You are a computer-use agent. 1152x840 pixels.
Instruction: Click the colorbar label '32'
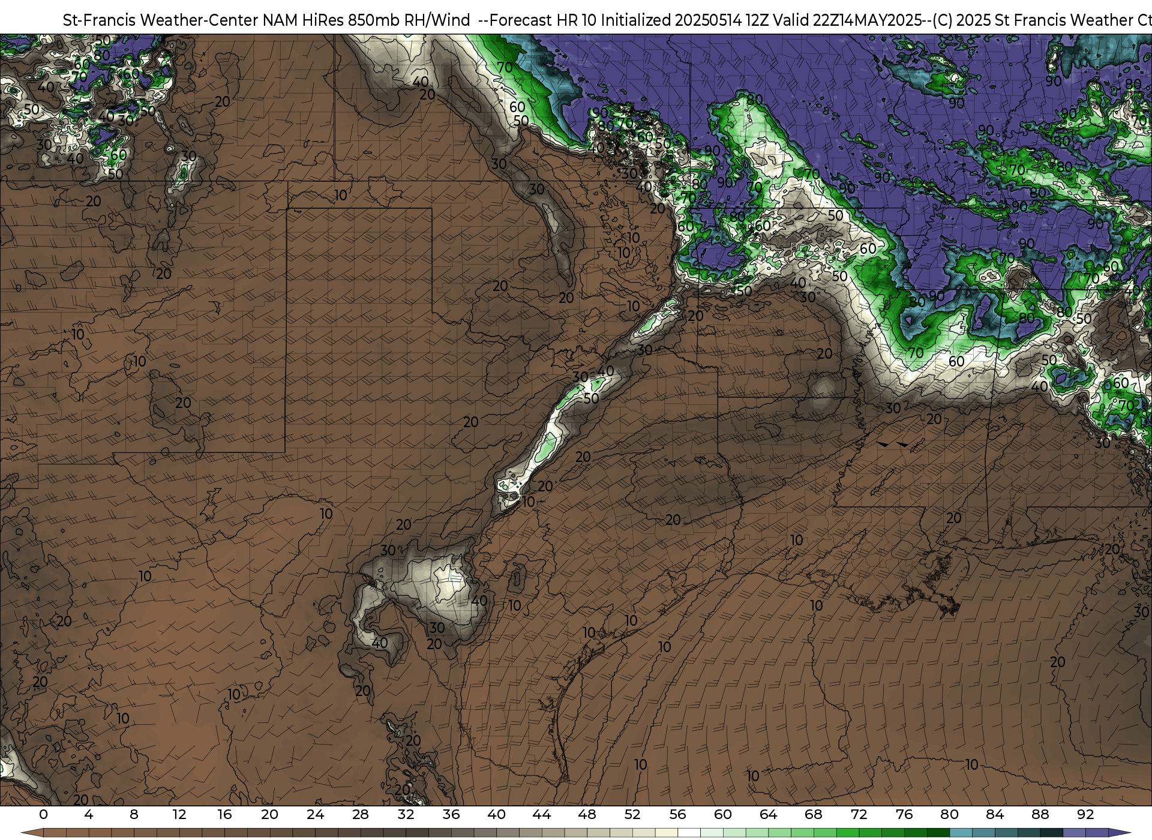(x=406, y=814)
